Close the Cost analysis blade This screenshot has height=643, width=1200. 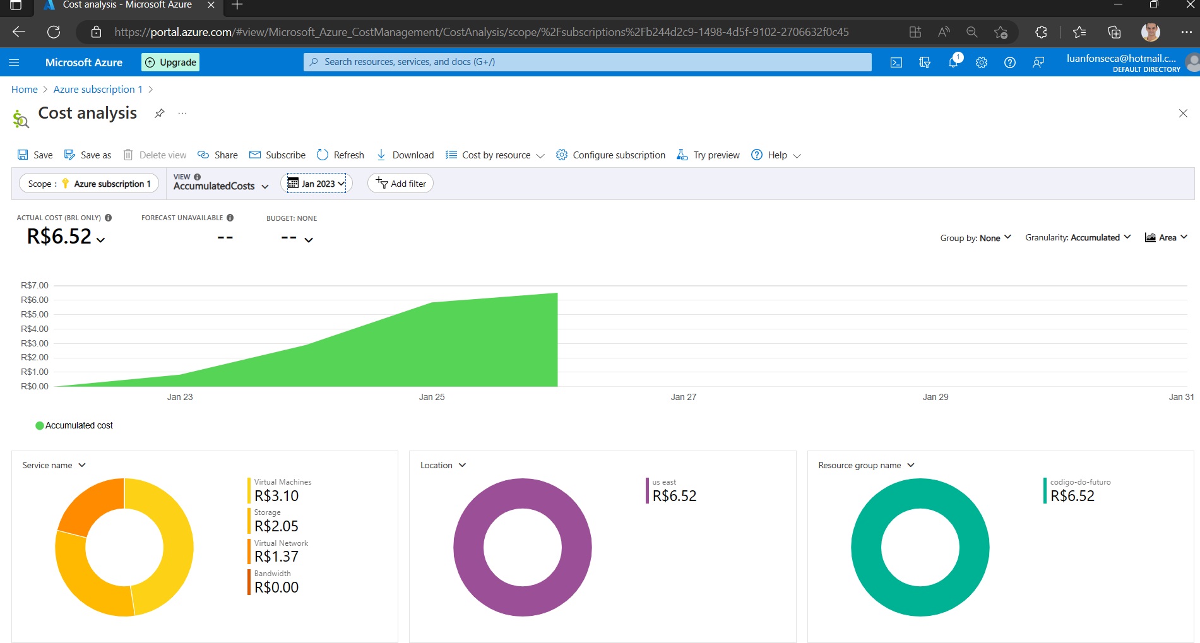coord(1183,114)
